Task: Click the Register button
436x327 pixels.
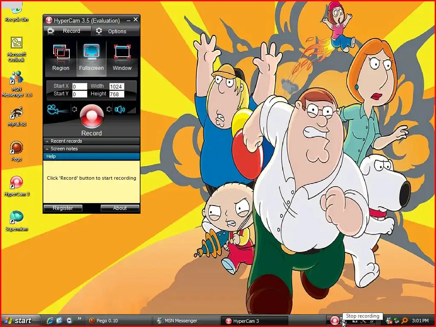Action: tap(63, 208)
